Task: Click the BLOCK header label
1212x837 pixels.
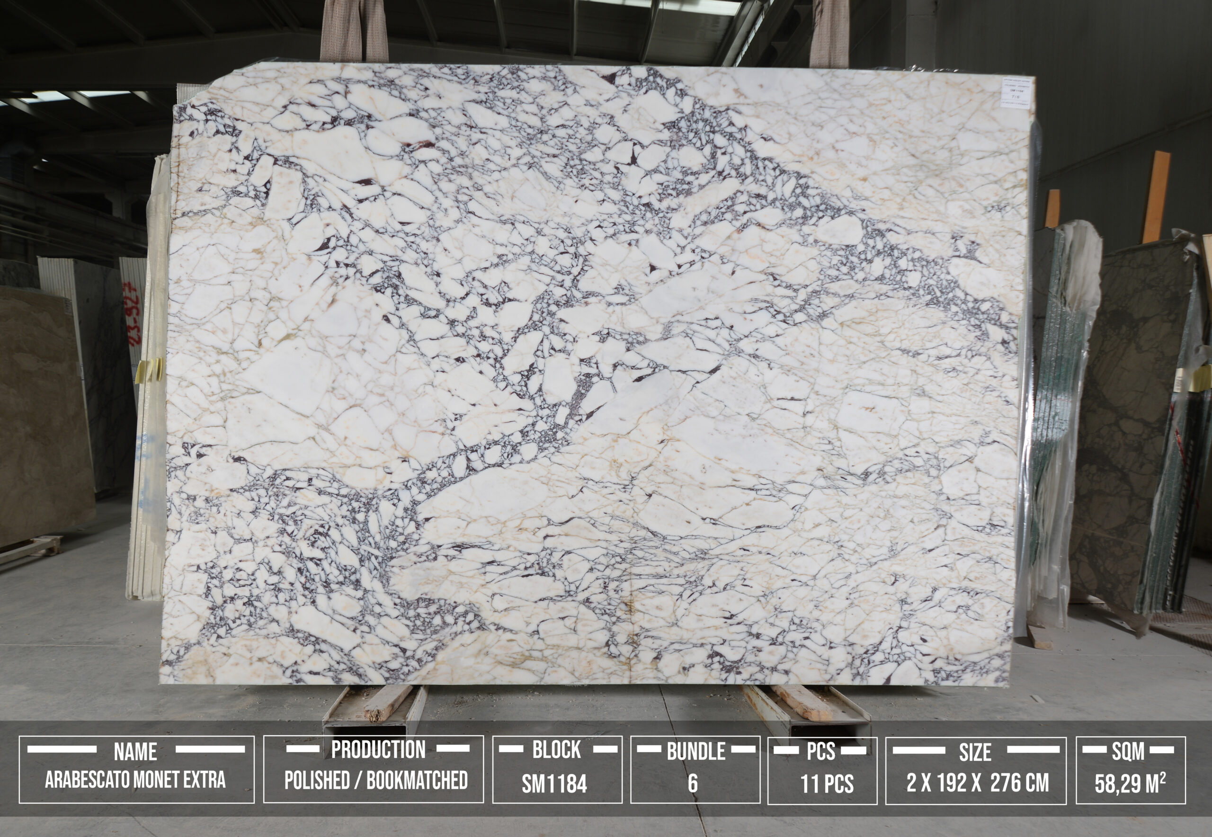Action: click(x=556, y=750)
